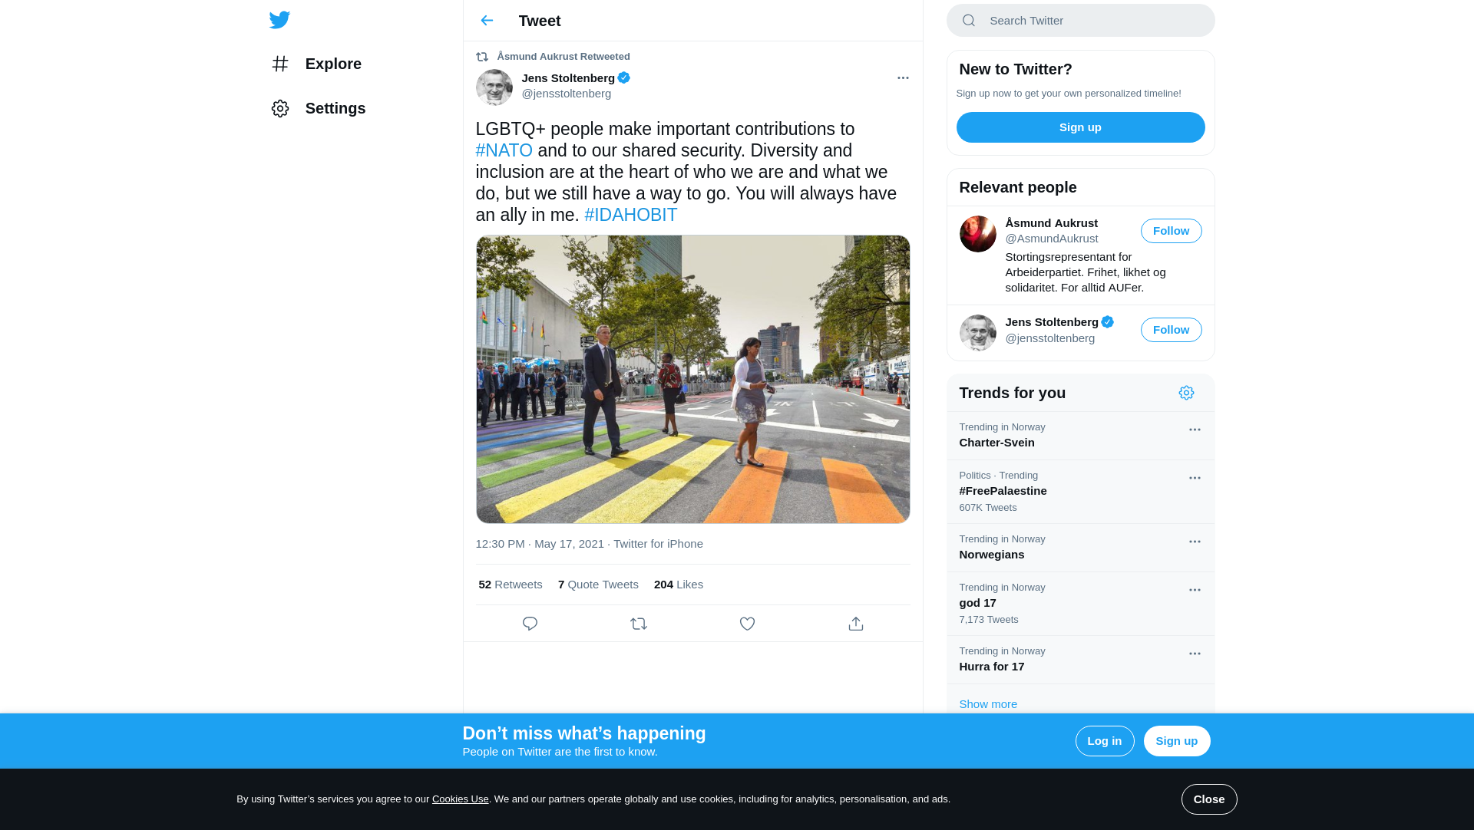The width and height of the screenshot is (1474, 830).
Task: Close the cookies notice
Action: tap(1208, 799)
